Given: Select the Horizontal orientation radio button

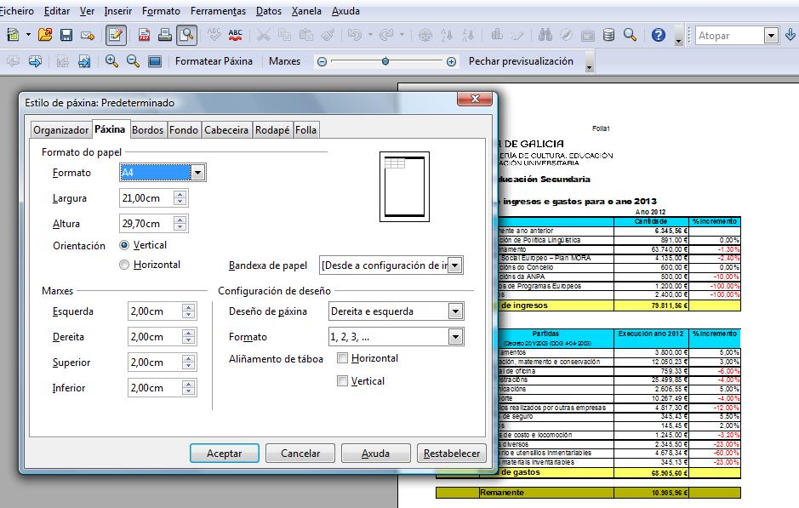Looking at the screenshot, I should coord(125,265).
